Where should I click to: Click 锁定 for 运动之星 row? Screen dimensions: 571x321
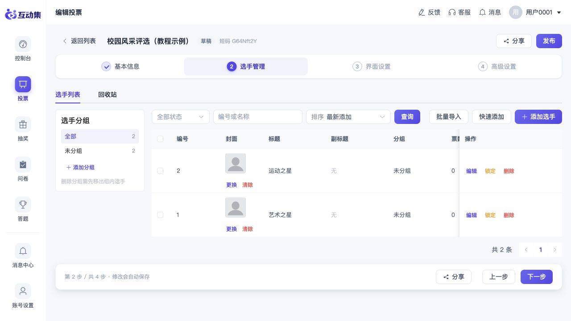point(490,171)
